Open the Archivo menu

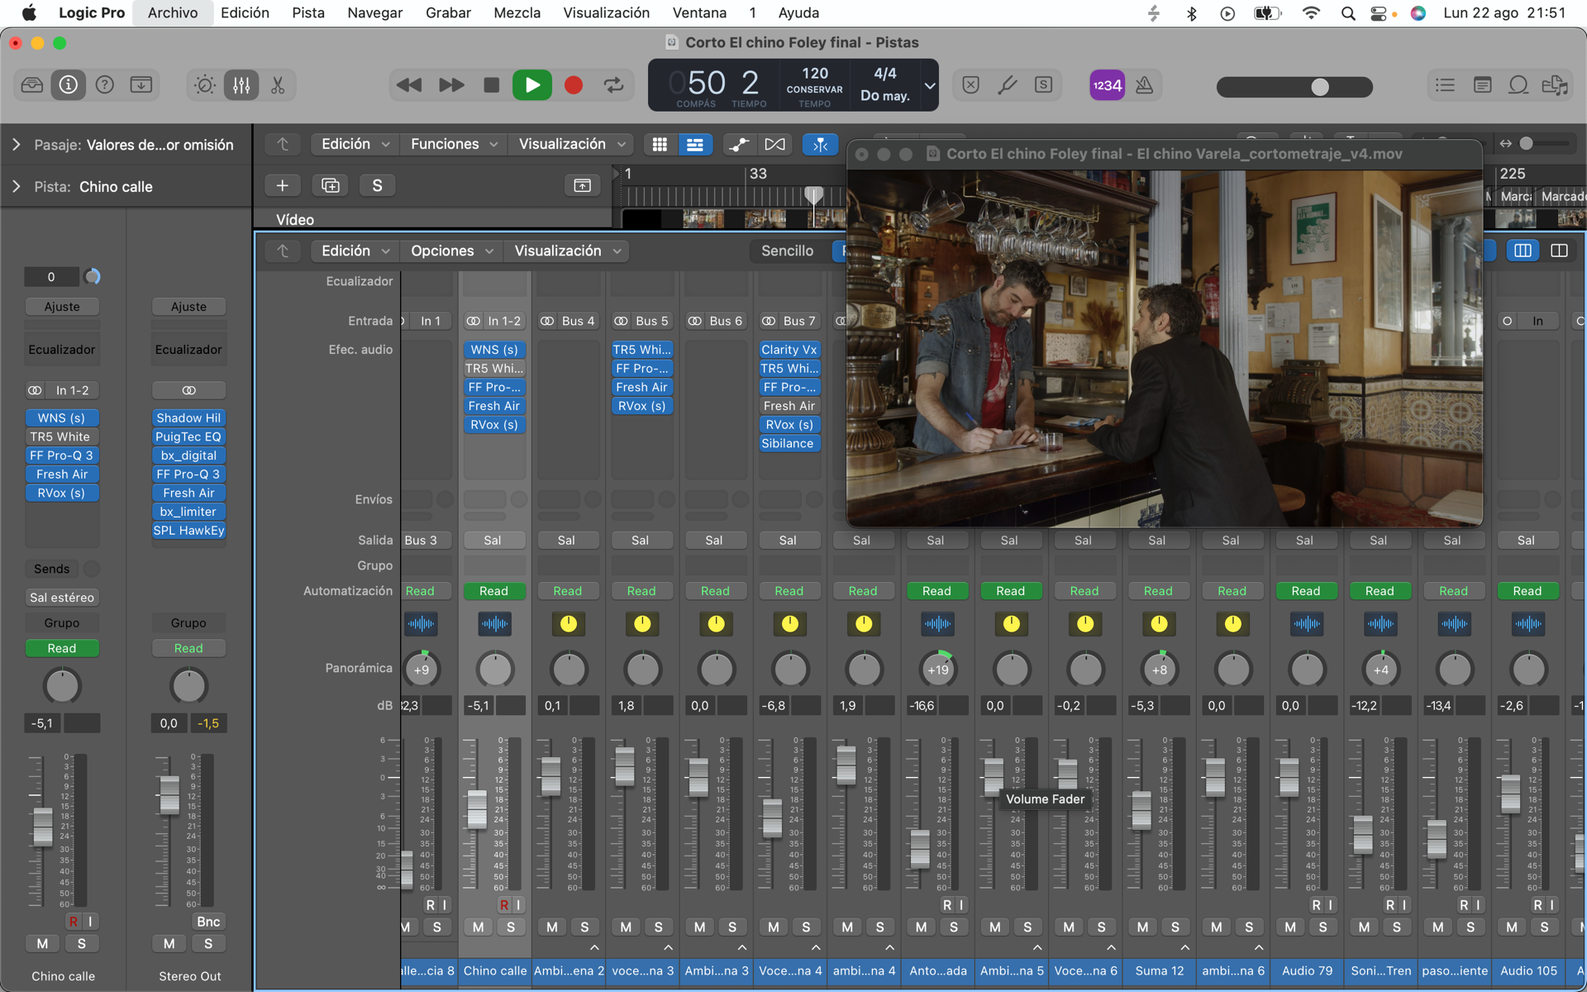(x=172, y=12)
